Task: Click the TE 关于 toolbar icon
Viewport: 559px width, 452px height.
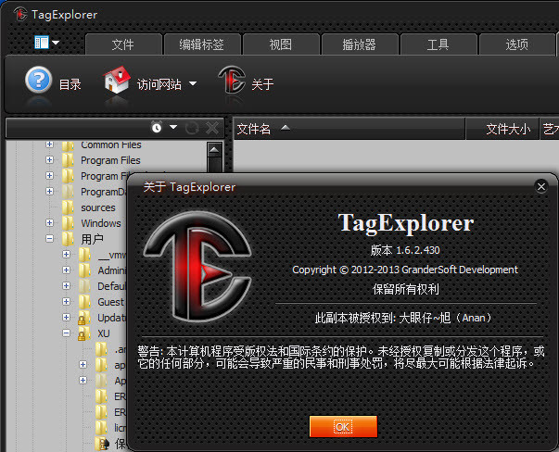Action: [x=232, y=80]
